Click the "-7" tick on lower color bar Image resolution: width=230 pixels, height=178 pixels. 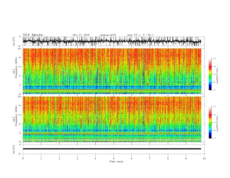(x=214, y=138)
